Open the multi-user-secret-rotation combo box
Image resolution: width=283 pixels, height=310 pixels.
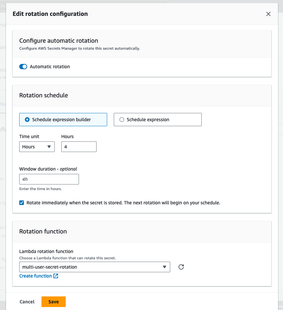click(95, 267)
